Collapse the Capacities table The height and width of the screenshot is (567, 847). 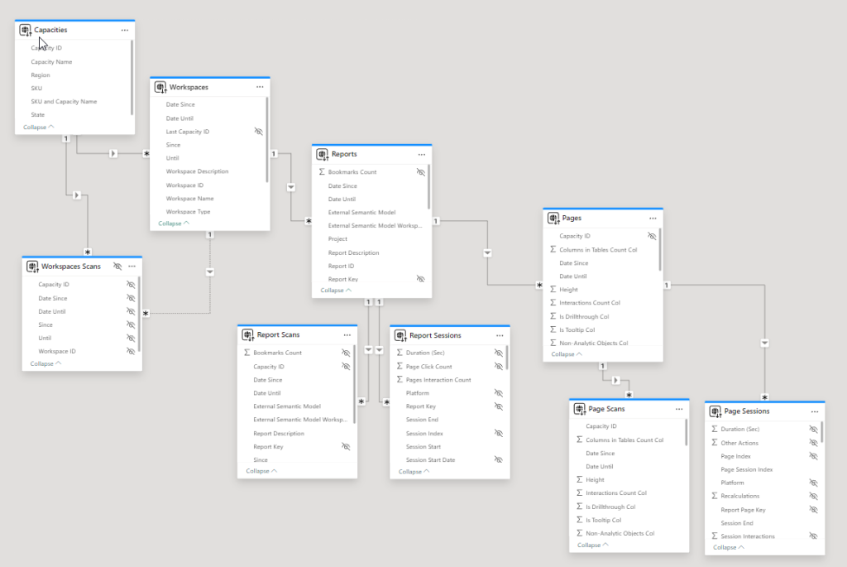[x=39, y=127]
